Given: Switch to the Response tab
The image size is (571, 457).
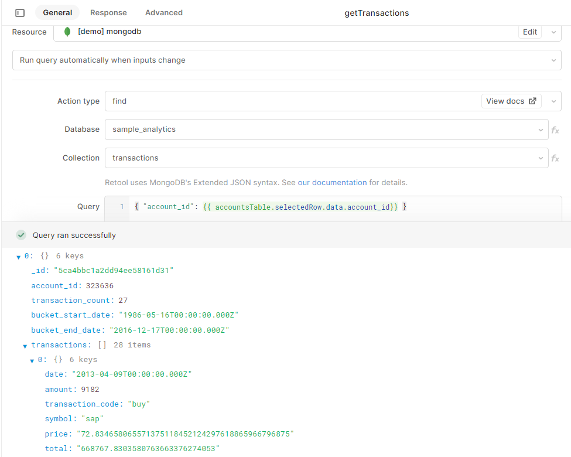Looking at the screenshot, I should [108, 13].
